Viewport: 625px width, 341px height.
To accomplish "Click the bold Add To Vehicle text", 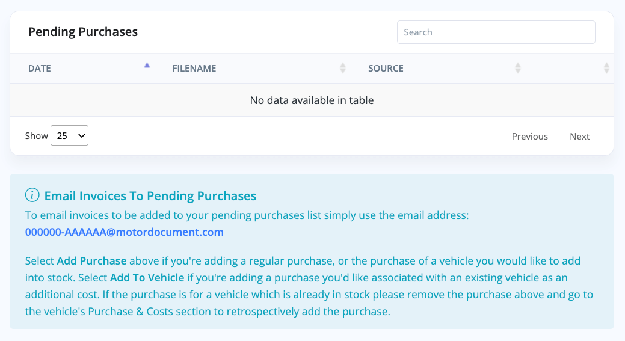I will point(147,278).
